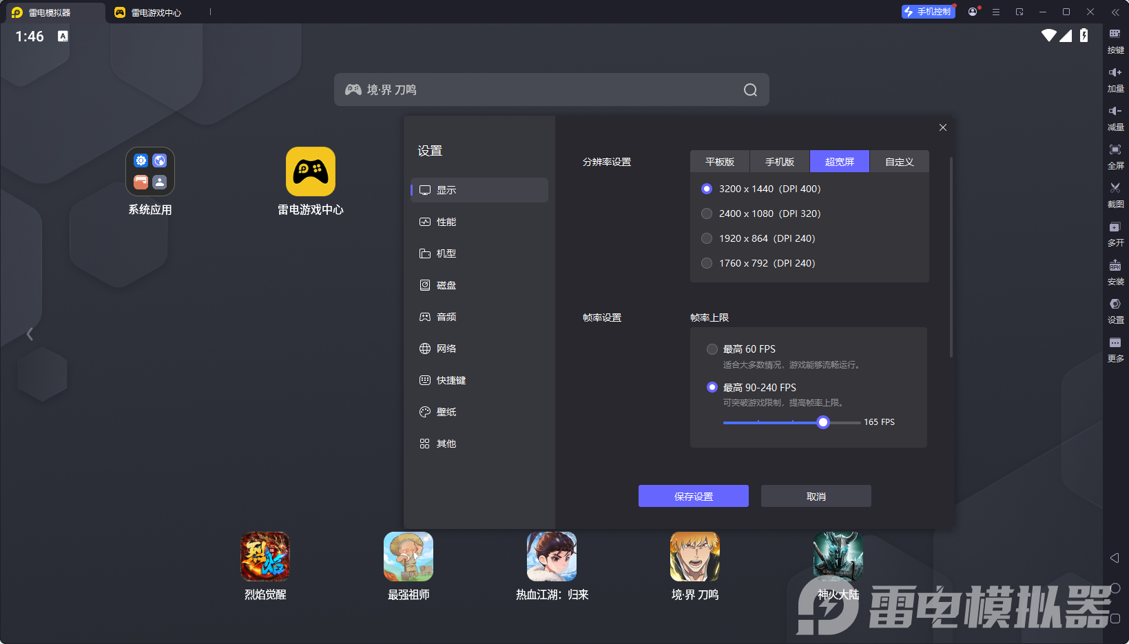Click the settings dialog vertical scrollbar

pos(951,257)
